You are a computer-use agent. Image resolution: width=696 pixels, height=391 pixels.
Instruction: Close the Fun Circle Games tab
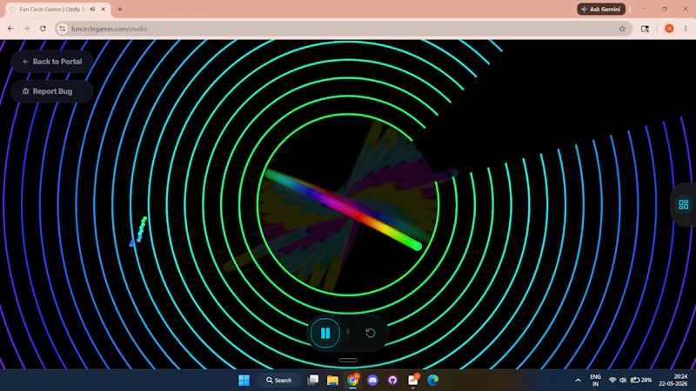(x=104, y=9)
